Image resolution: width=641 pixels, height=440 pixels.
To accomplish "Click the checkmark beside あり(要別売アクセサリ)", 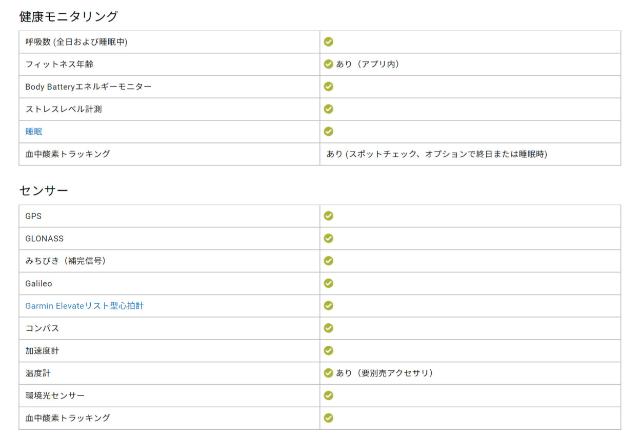I will pos(329,373).
